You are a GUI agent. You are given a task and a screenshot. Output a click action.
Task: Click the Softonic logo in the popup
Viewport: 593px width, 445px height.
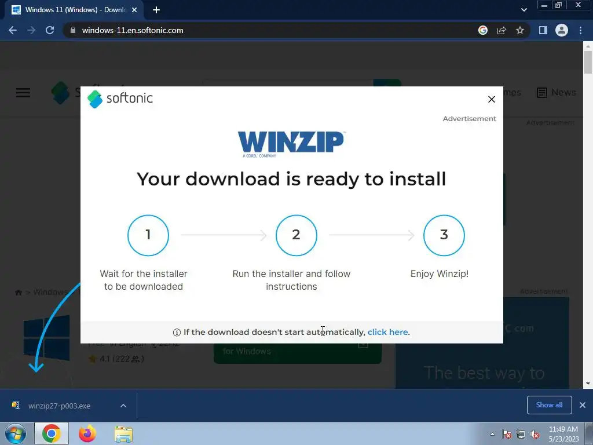point(120,99)
